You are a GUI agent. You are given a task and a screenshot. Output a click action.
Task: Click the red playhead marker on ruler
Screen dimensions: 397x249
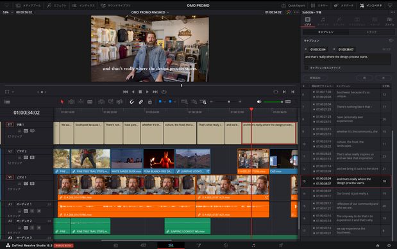pyautogui.click(x=251, y=109)
